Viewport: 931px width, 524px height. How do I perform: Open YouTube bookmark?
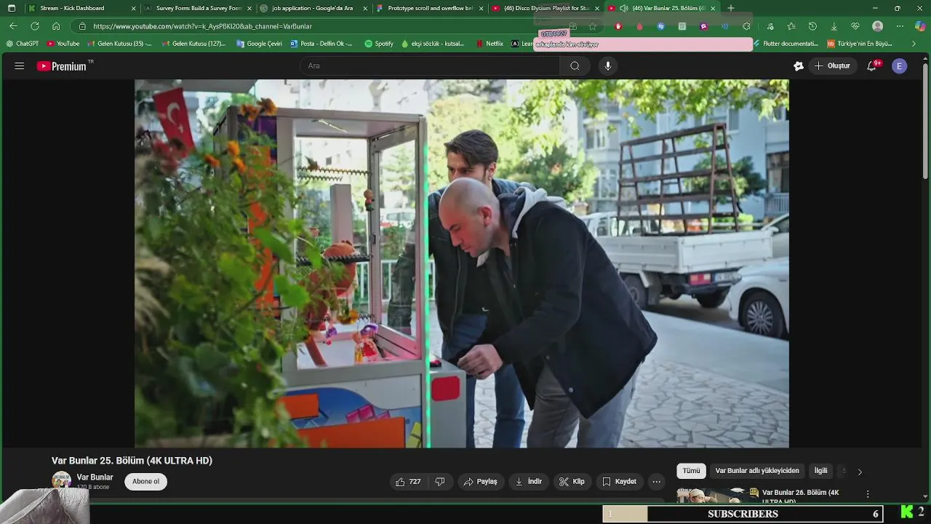pos(63,44)
